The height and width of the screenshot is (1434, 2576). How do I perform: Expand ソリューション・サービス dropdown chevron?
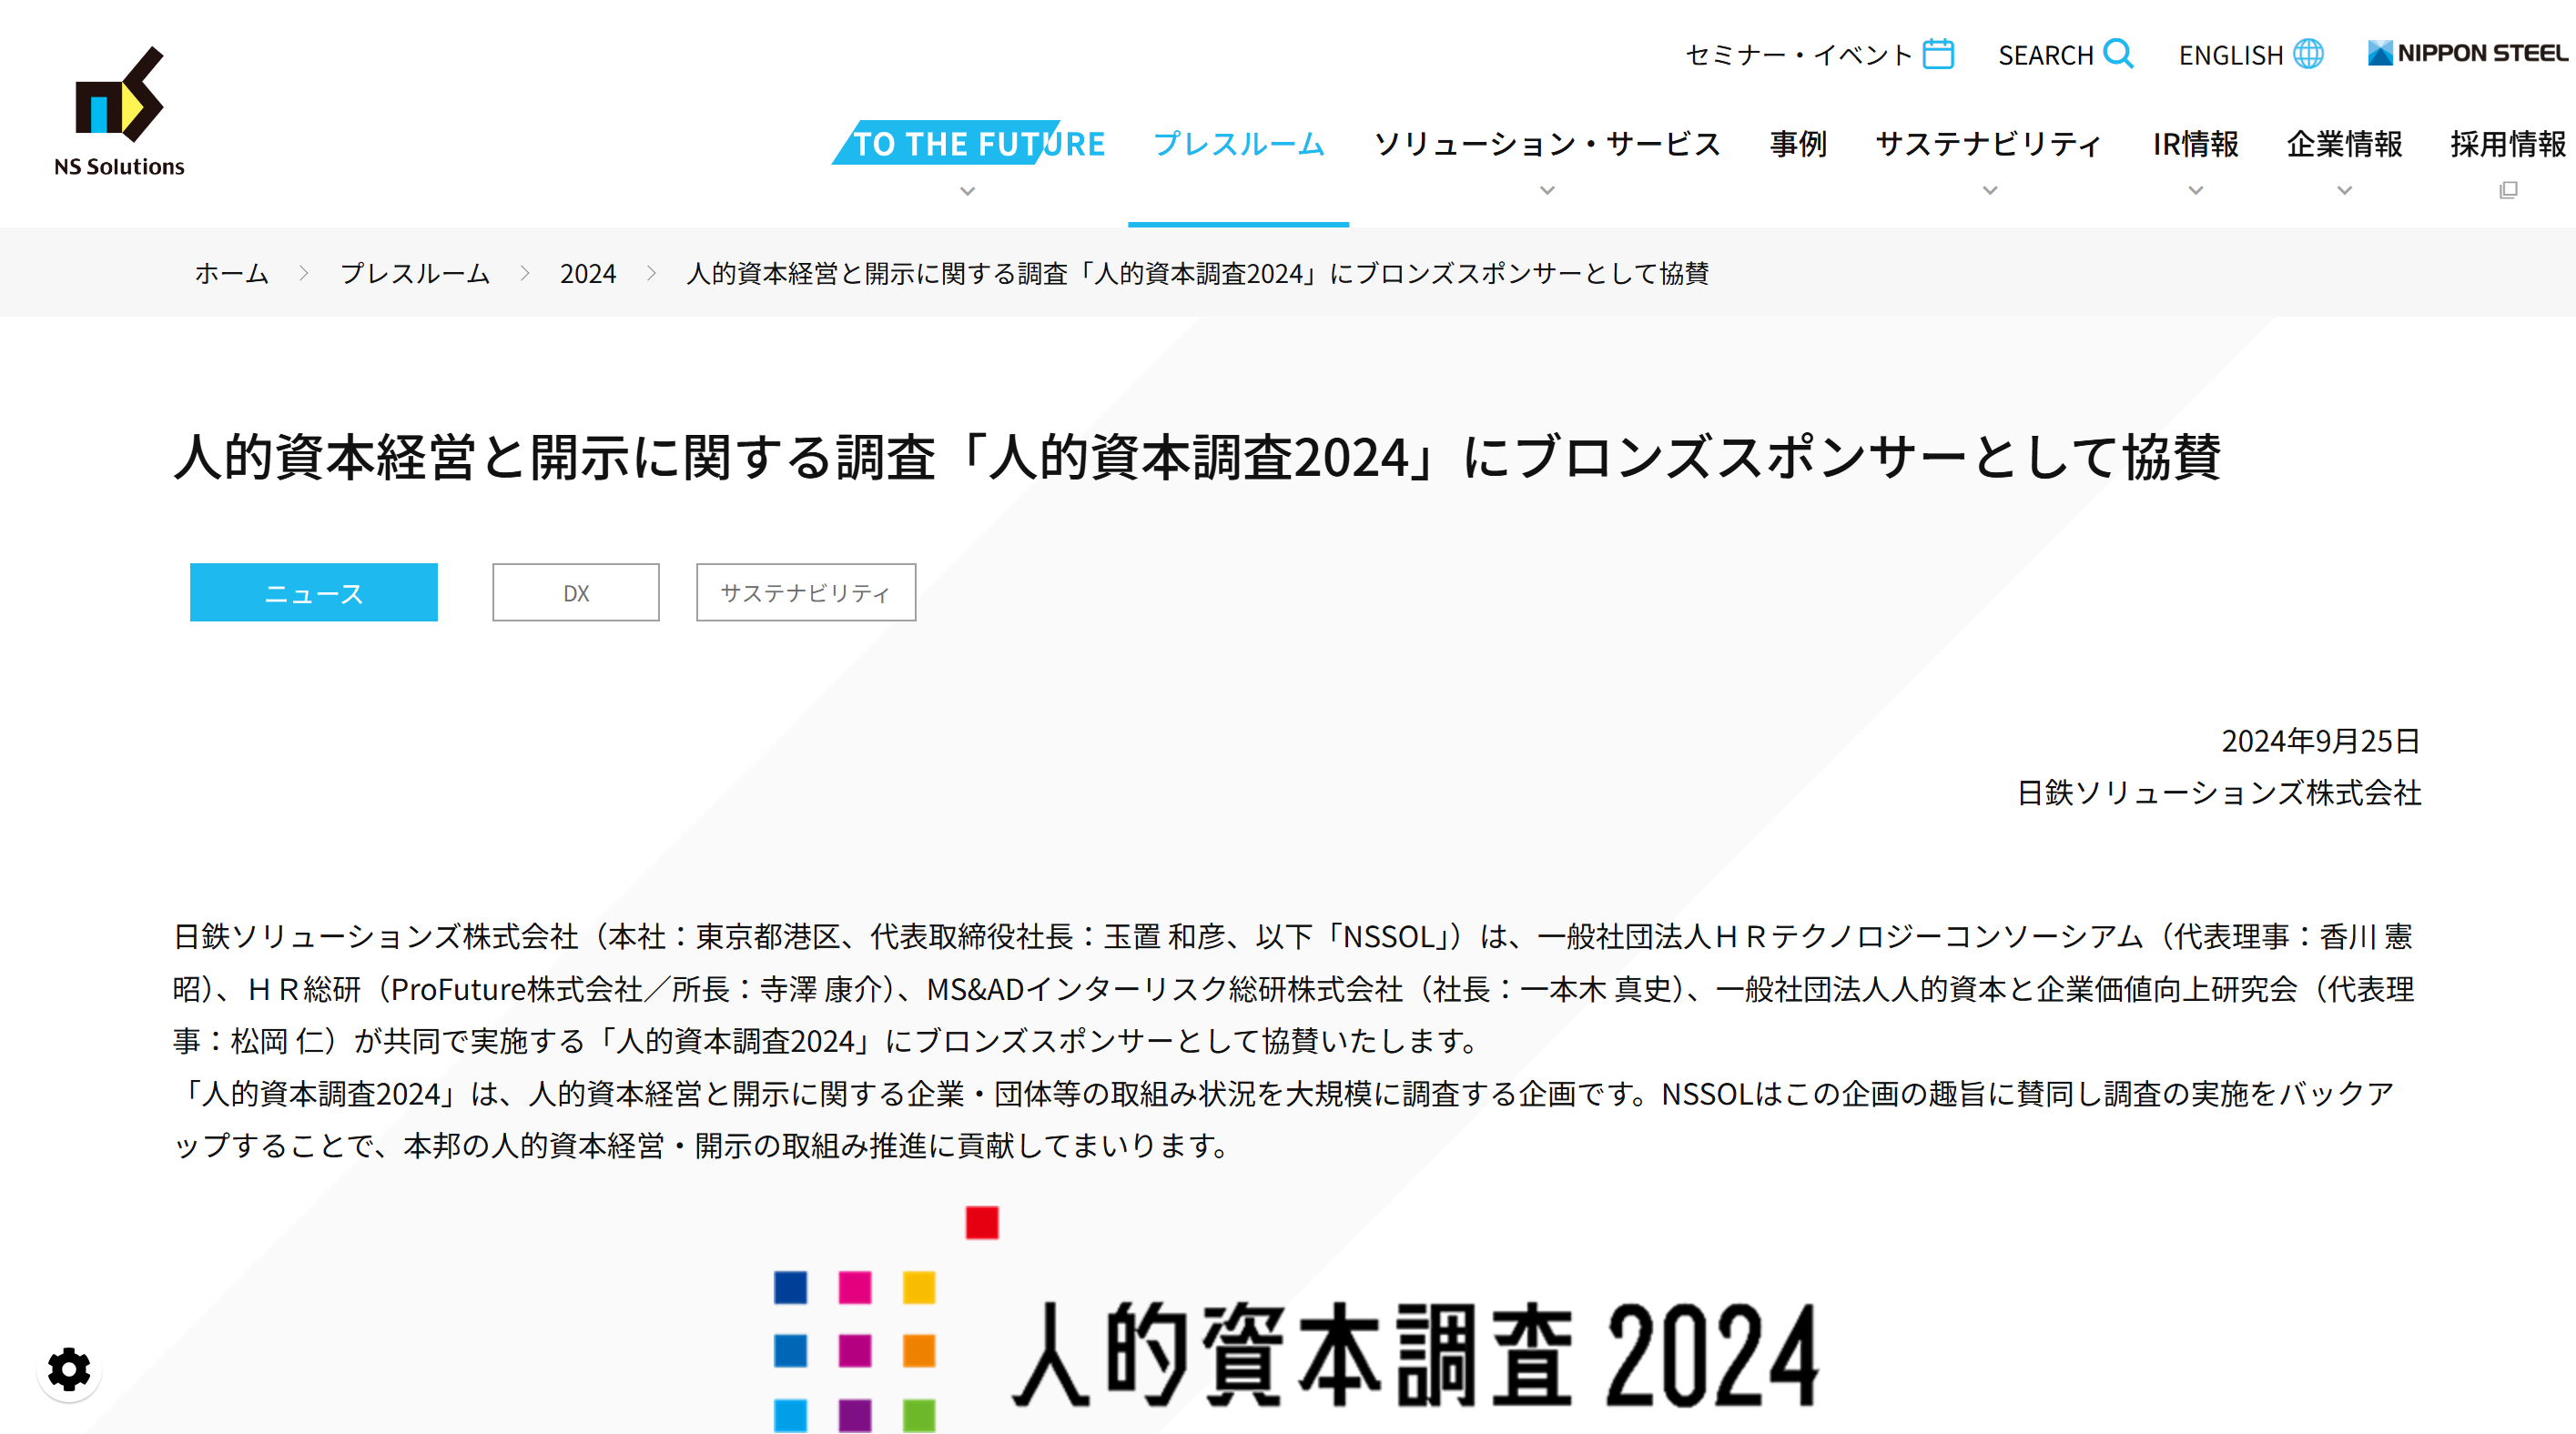click(x=1547, y=191)
